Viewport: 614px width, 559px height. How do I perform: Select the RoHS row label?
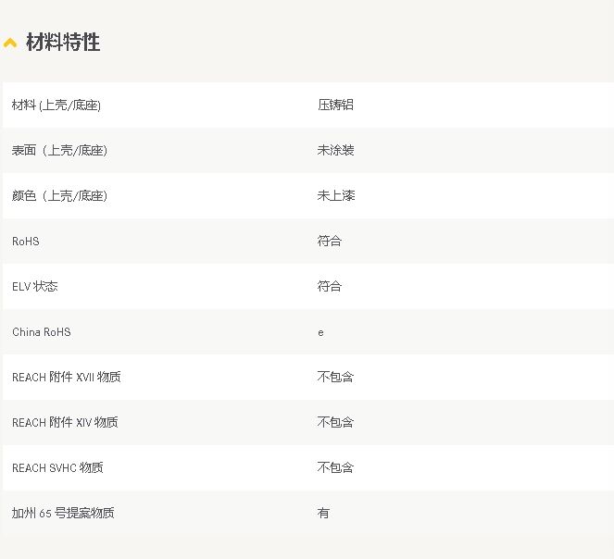point(26,242)
